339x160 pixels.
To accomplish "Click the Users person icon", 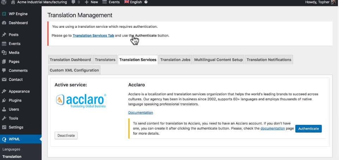I will pyautogui.click(x=4, y=109).
